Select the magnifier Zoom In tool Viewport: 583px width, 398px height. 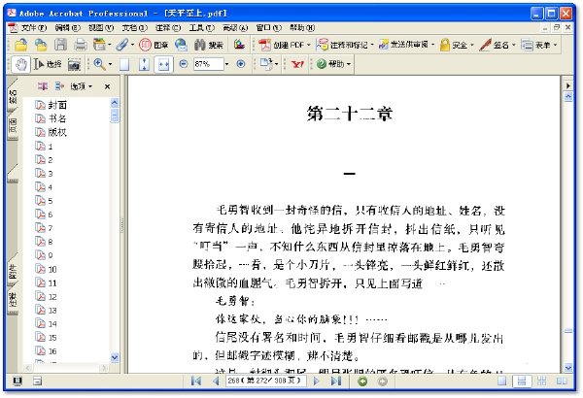[x=99, y=64]
